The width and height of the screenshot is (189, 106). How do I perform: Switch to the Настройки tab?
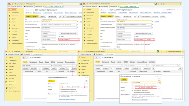(152, 62)
